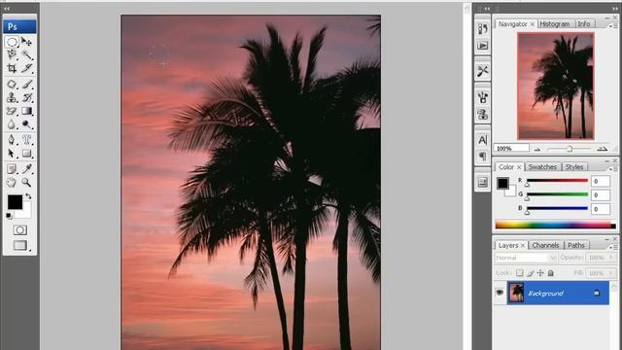Viewport: 622px width, 350px height.
Task: Click the Navigator zoom out button
Action: [x=537, y=149]
